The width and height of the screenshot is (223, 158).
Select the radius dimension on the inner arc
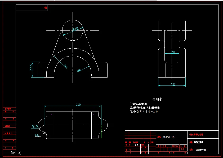coord(79,70)
